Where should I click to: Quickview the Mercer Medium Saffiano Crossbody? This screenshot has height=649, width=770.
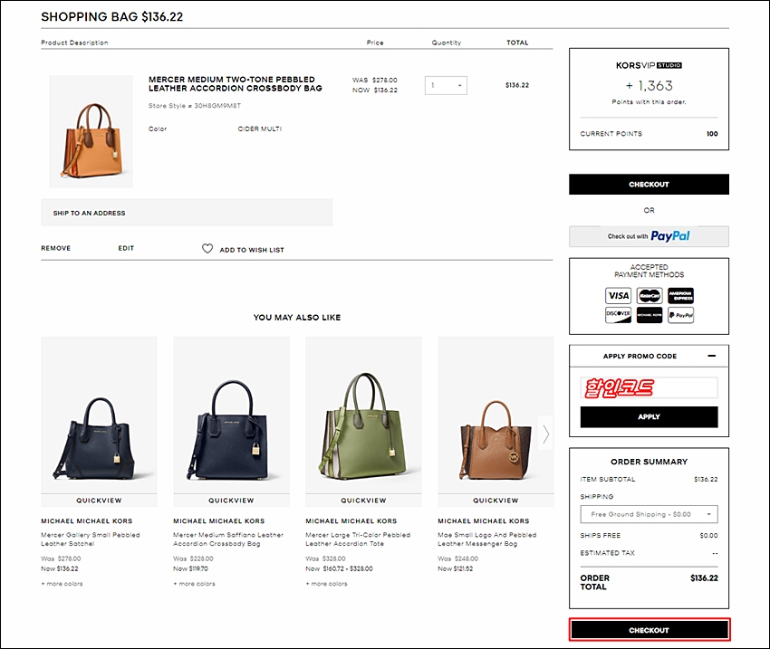[x=231, y=501]
